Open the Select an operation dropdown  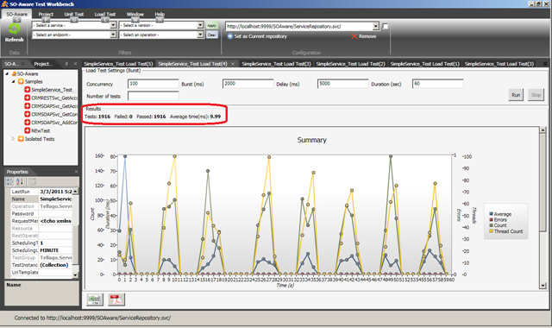click(x=200, y=35)
